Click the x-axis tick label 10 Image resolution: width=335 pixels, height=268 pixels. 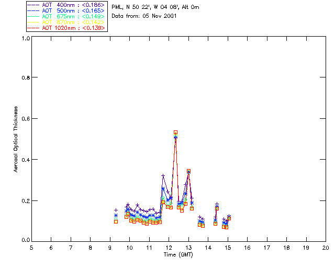point(129,248)
